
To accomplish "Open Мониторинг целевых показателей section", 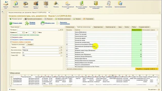I will point(82,5).
